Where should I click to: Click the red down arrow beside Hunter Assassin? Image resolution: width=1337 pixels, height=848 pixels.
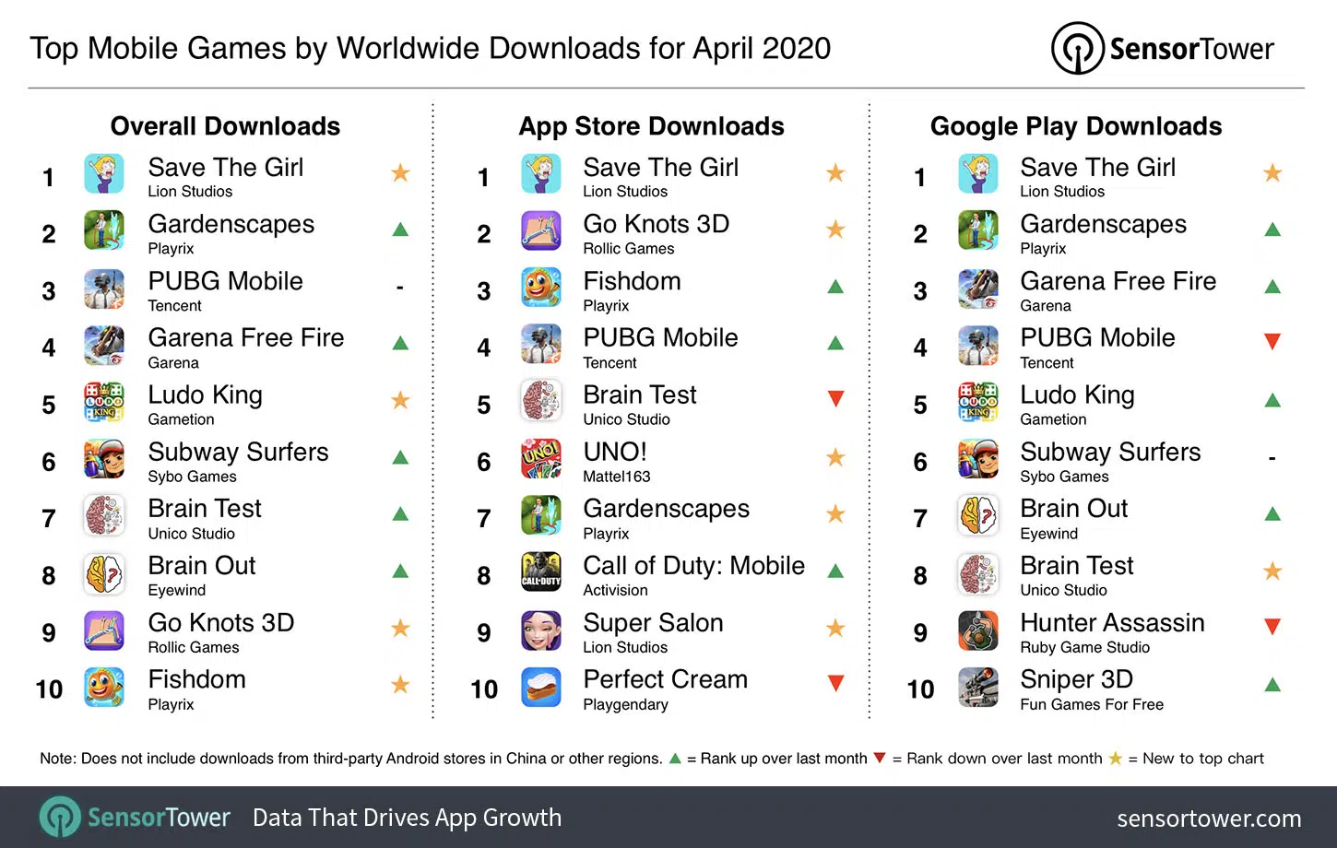pyautogui.click(x=1272, y=627)
